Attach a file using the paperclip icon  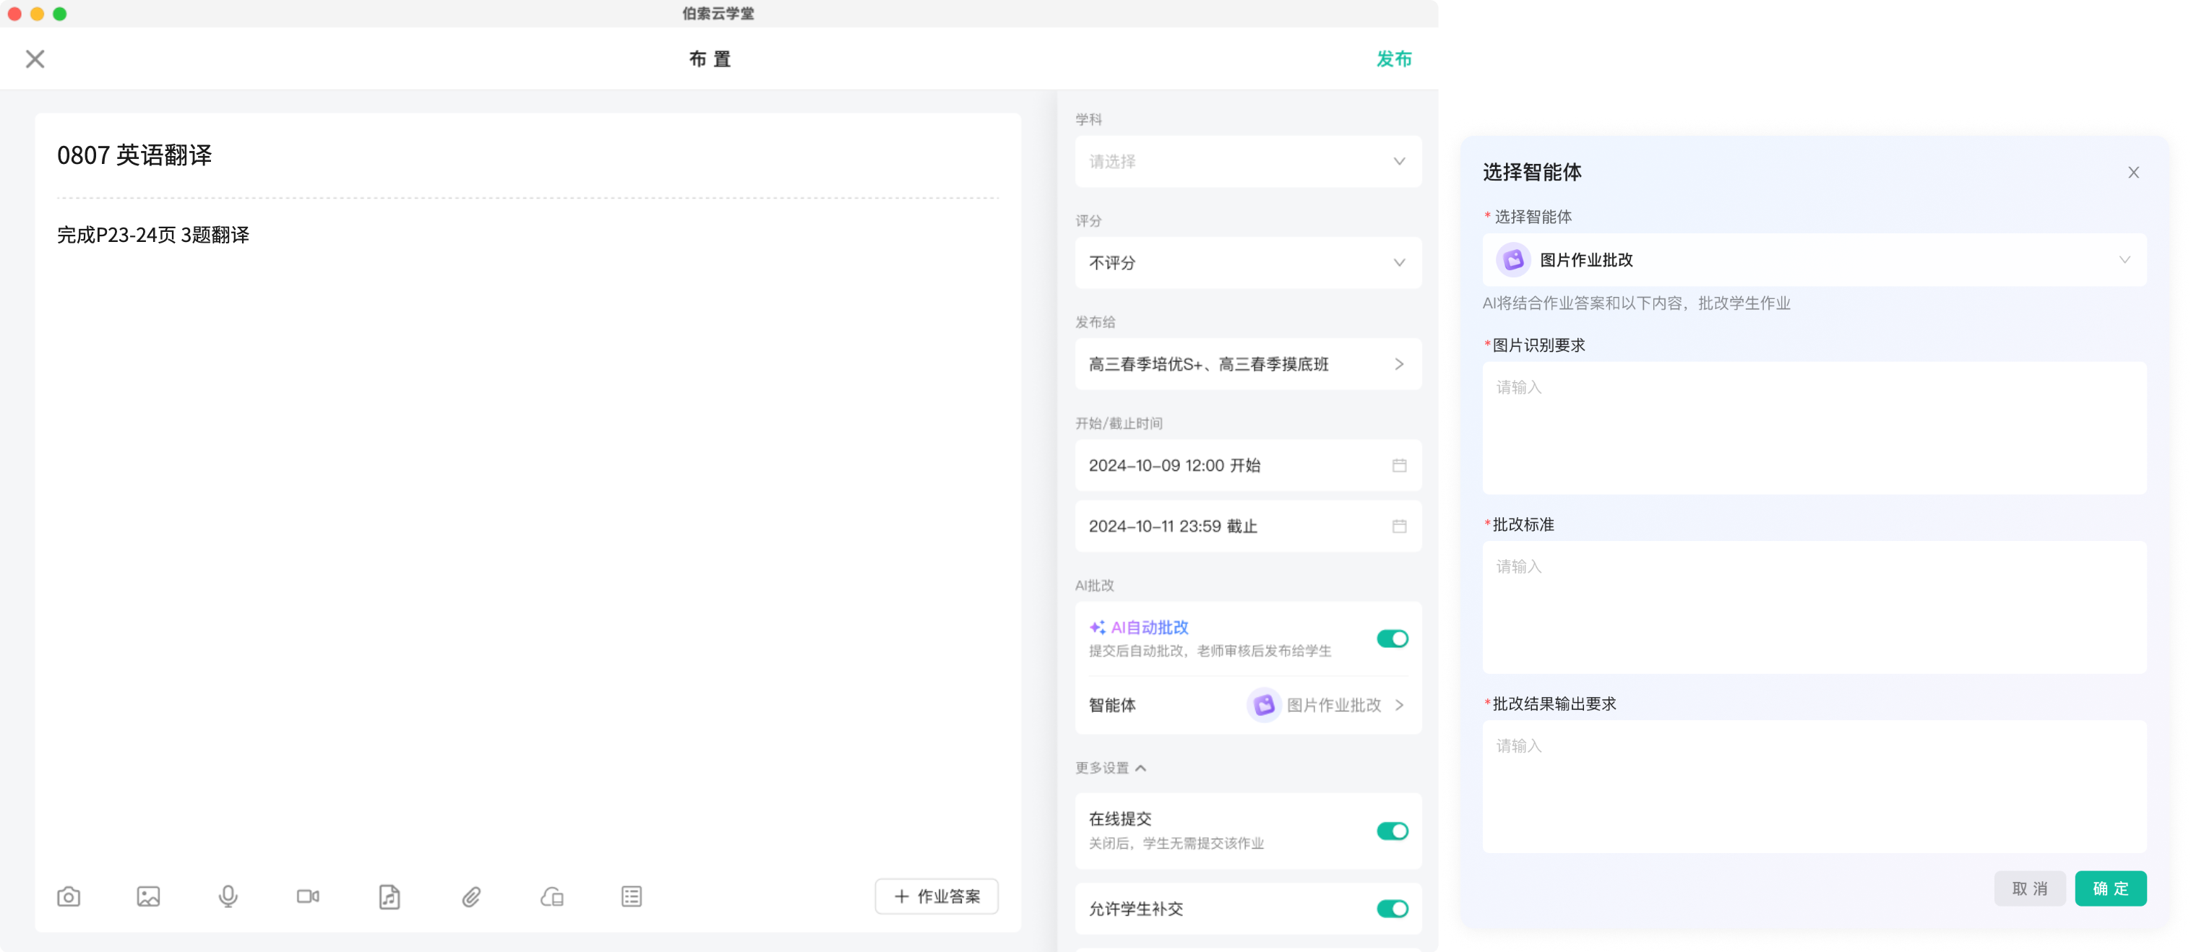click(x=471, y=897)
